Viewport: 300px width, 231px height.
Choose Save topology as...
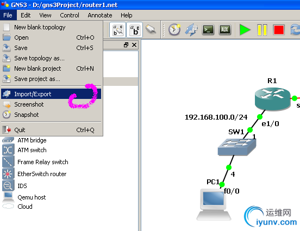click(x=51, y=58)
